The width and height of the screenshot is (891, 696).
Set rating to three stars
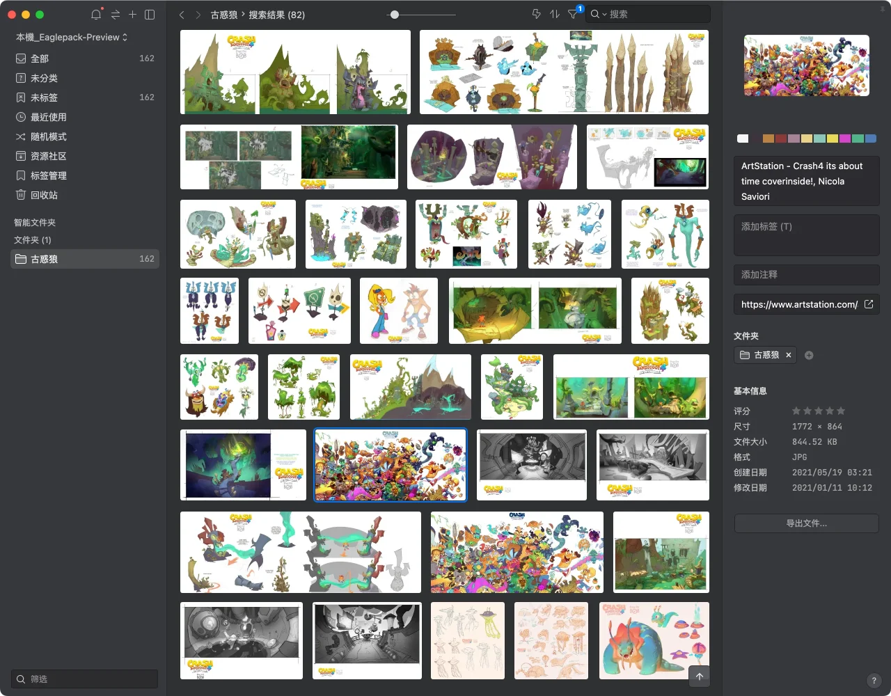coord(819,411)
